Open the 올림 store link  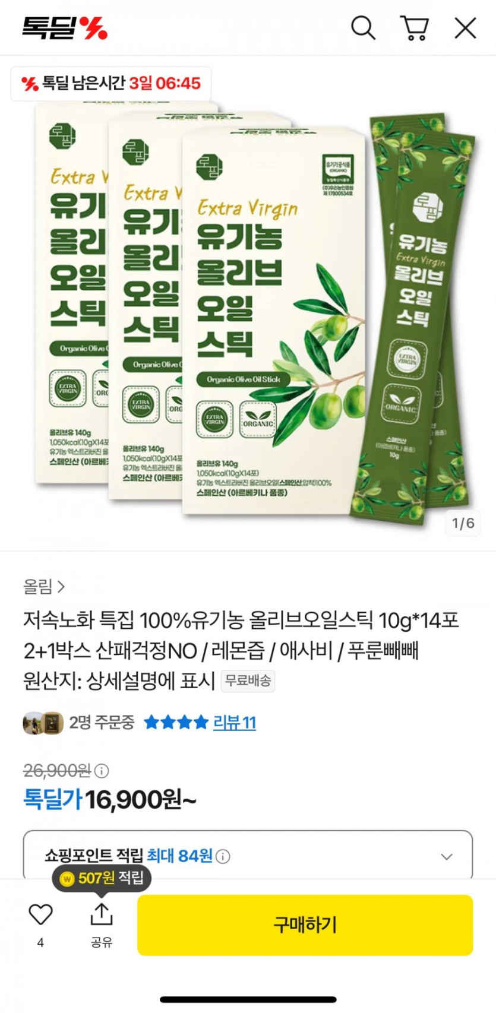click(x=44, y=587)
